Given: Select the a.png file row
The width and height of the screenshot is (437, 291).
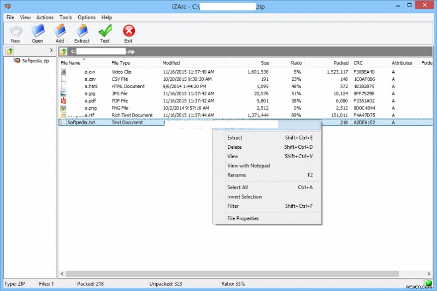Looking at the screenshot, I should (x=245, y=108).
